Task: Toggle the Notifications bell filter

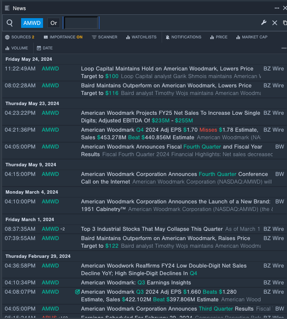Action: 183,37
